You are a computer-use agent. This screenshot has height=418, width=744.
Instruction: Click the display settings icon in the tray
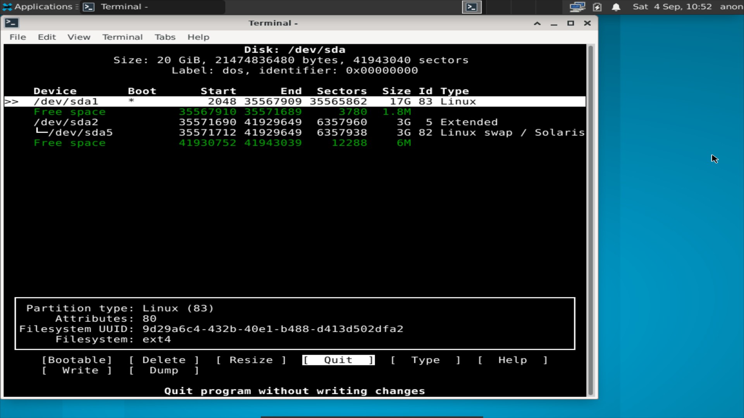tap(577, 7)
